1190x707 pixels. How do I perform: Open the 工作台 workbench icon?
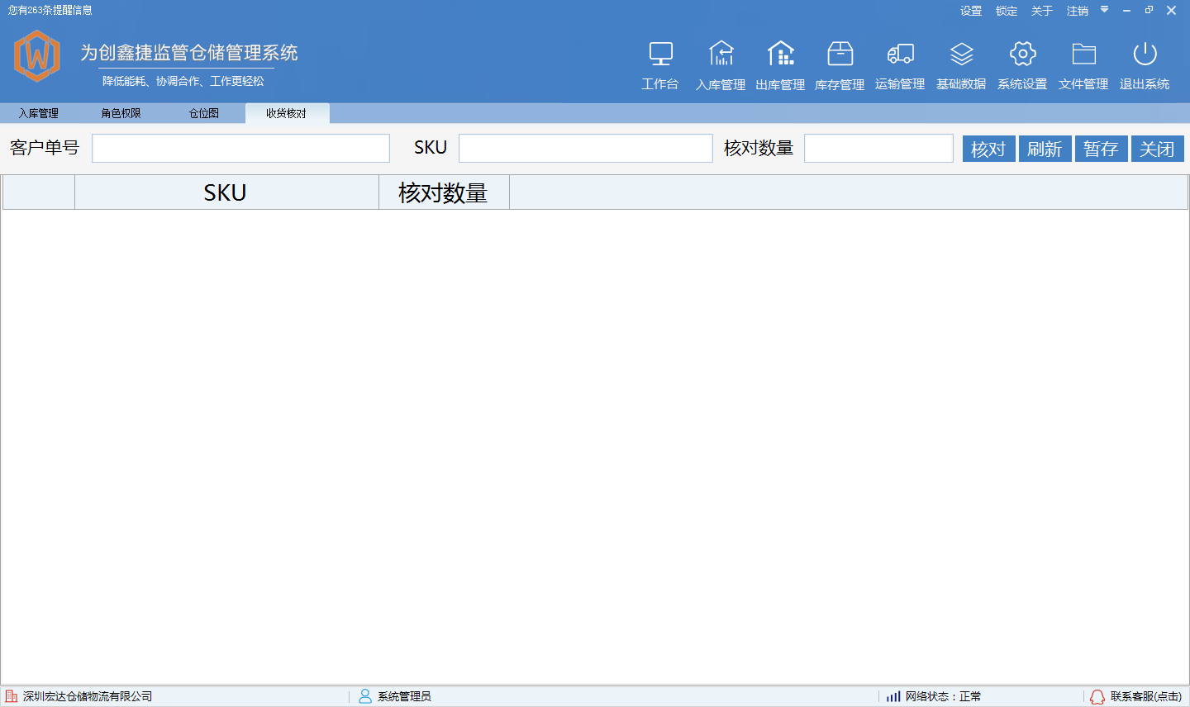pos(660,55)
